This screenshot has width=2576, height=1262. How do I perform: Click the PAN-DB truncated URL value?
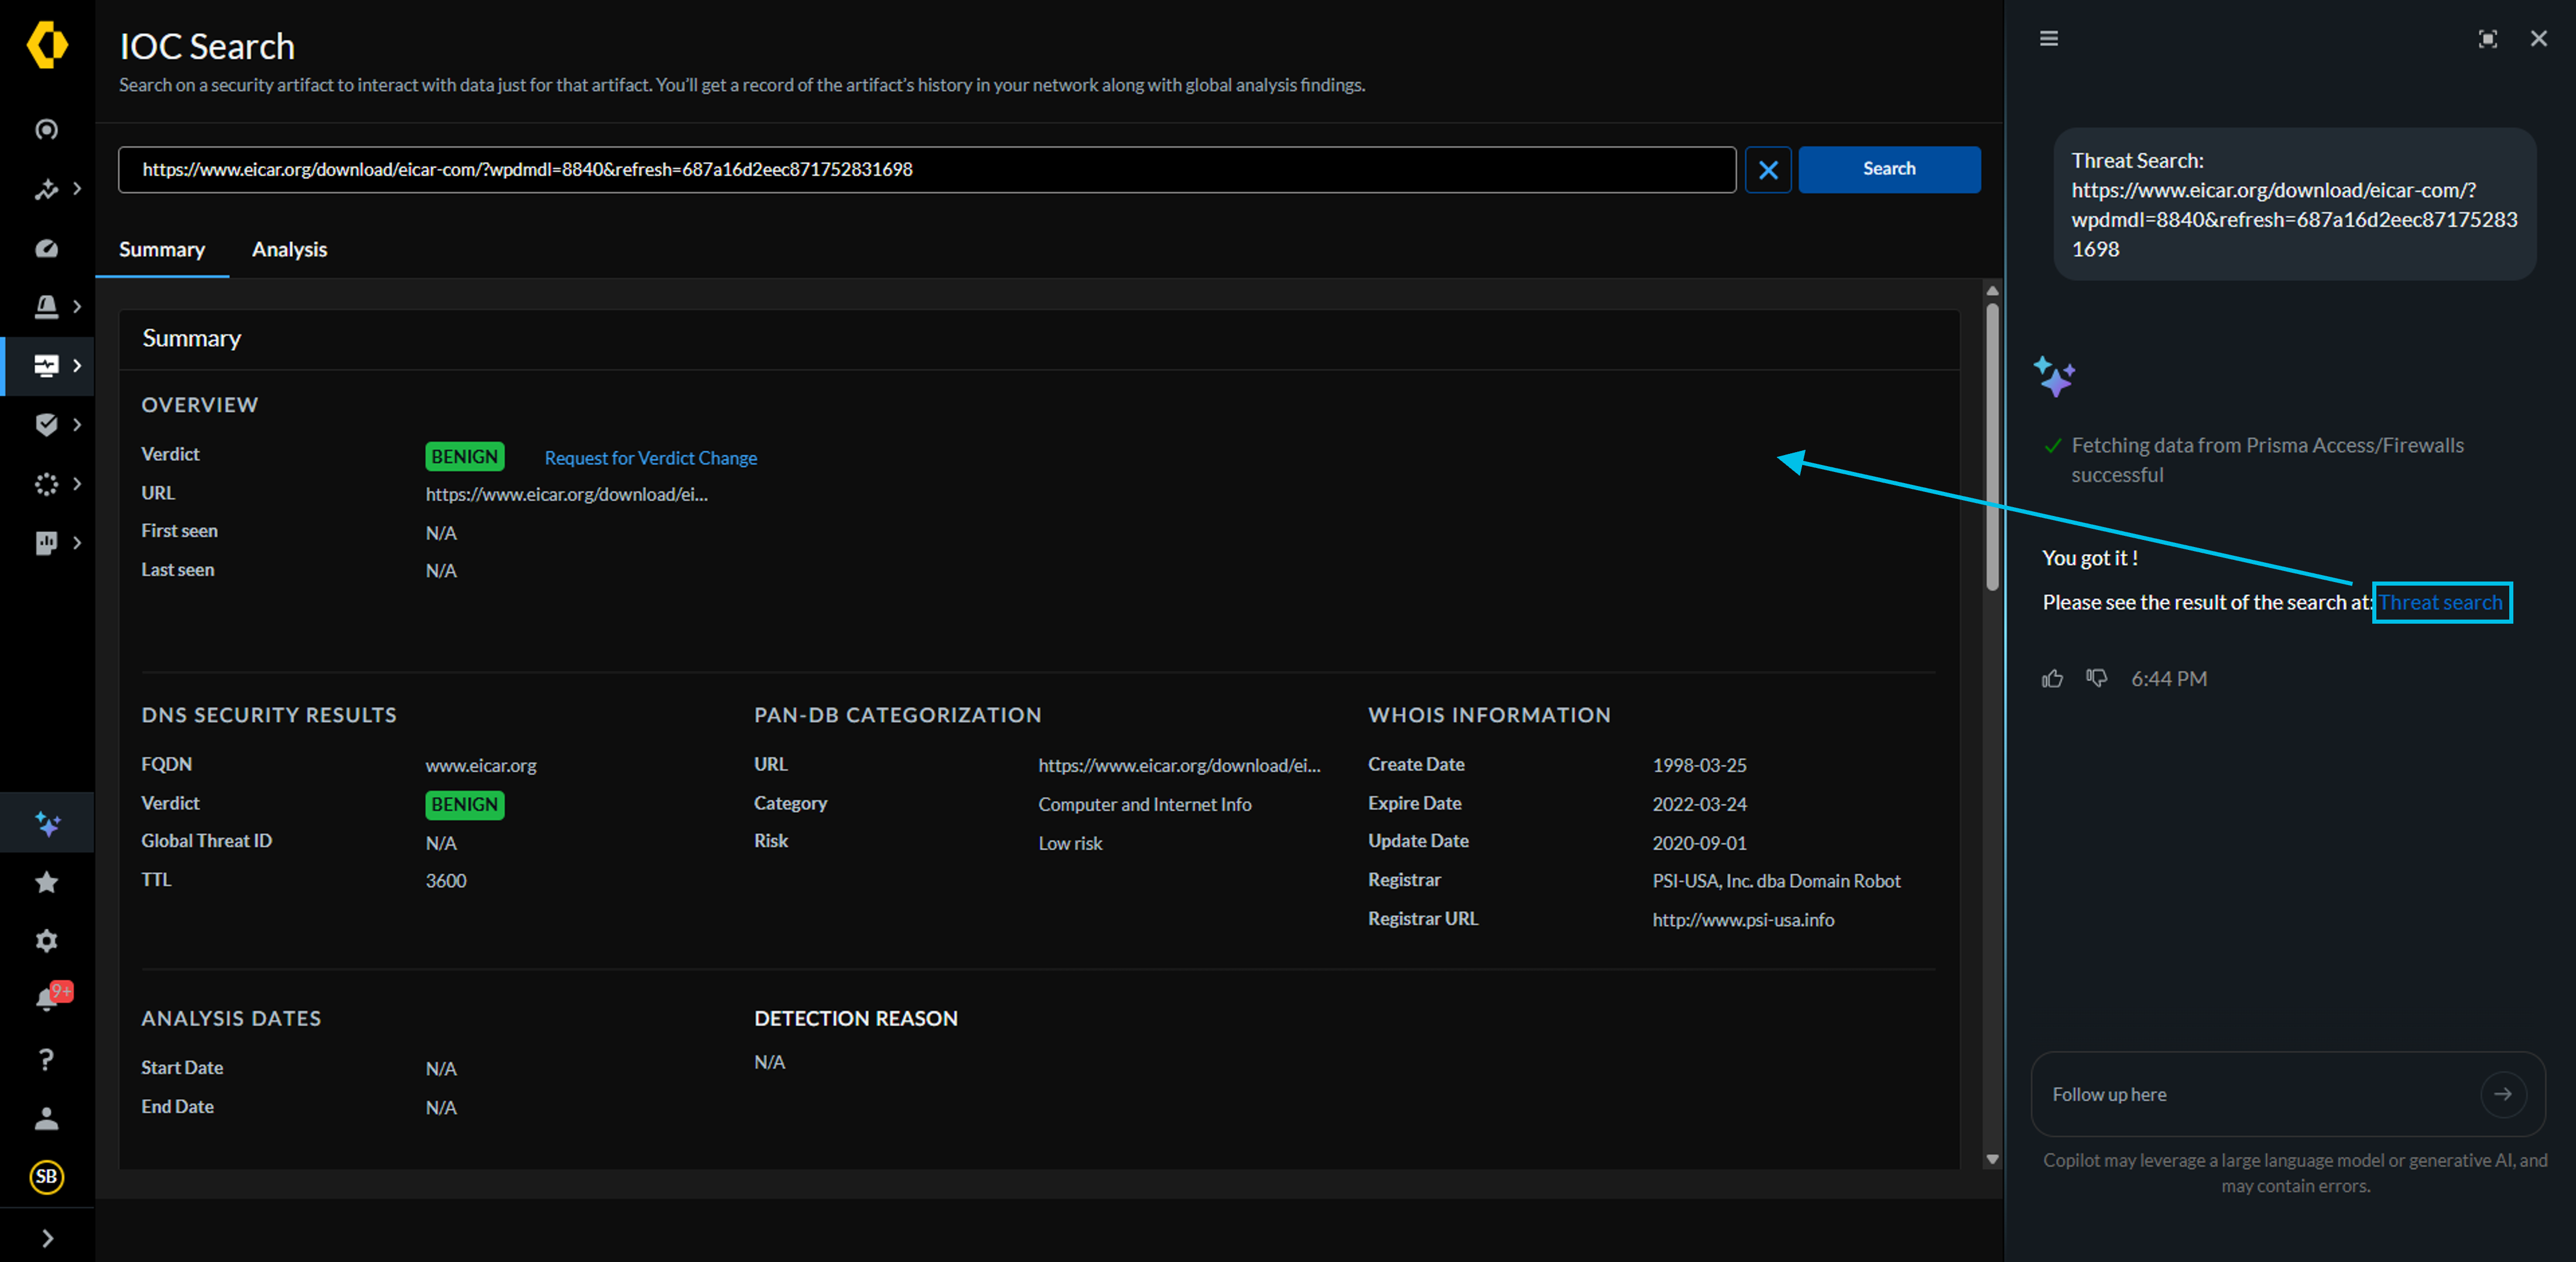click(x=1179, y=766)
